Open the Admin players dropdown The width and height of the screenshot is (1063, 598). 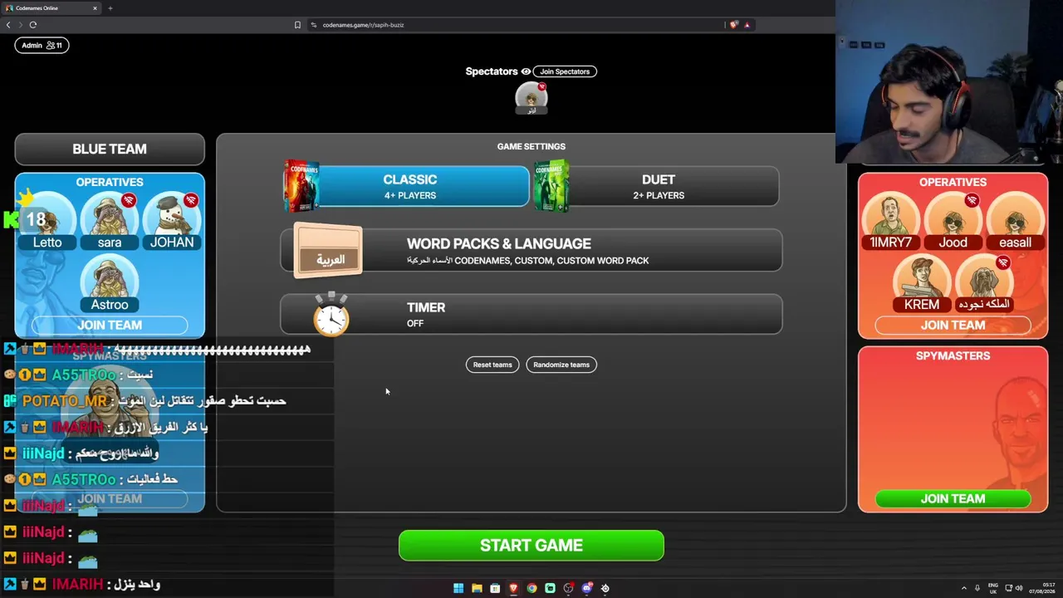click(42, 45)
